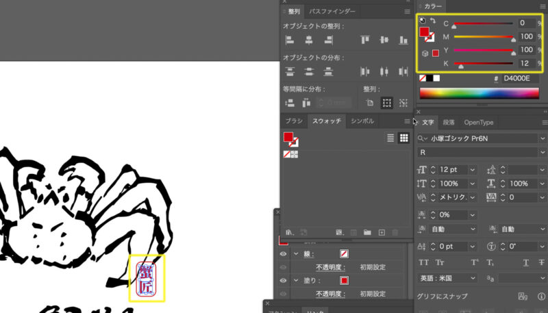This screenshot has width=548, height=313.
Task: Click the vertical distribute spacing icon
Action: tap(290, 103)
